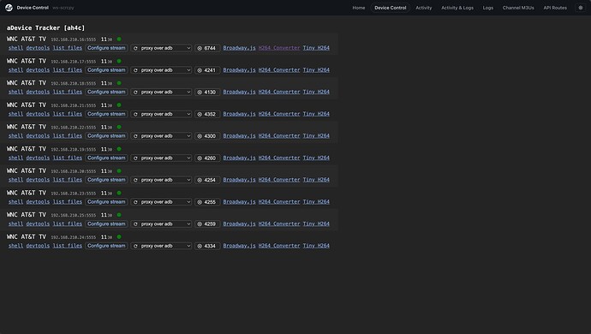The image size is (591, 334).
Task: Click green status dot for 192.168.210.24
Action: click(x=119, y=236)
